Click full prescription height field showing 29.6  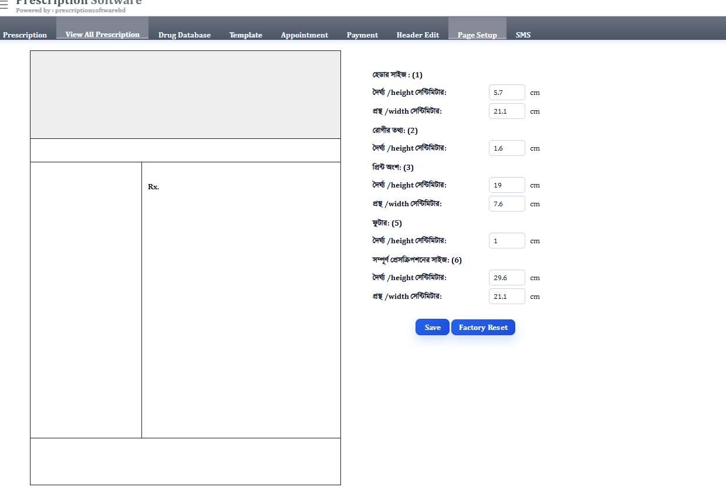pos(507,278)
